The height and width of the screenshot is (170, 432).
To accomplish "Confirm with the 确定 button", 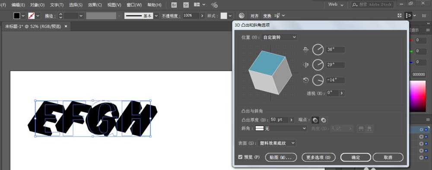I will [356, 158].
